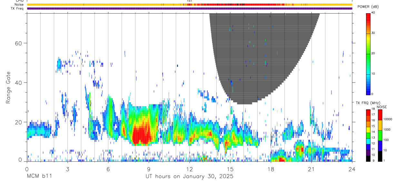Screen dimensions: 396x183
Task: Select the "30" tick on the POWER colorbar
Action: [x=373, y=33]
